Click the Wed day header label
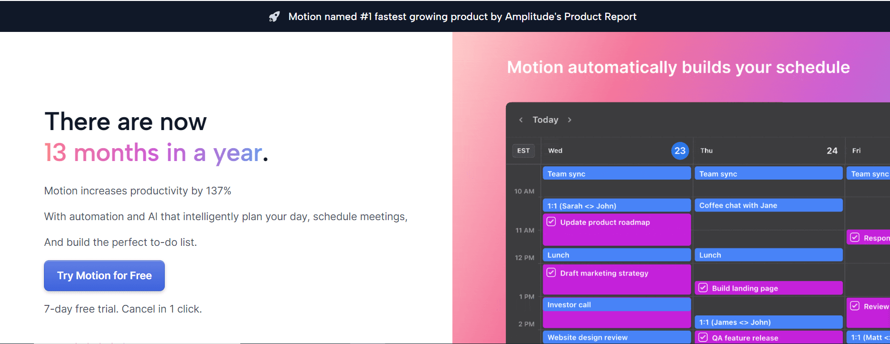890x344 pixels. [555, 151]
